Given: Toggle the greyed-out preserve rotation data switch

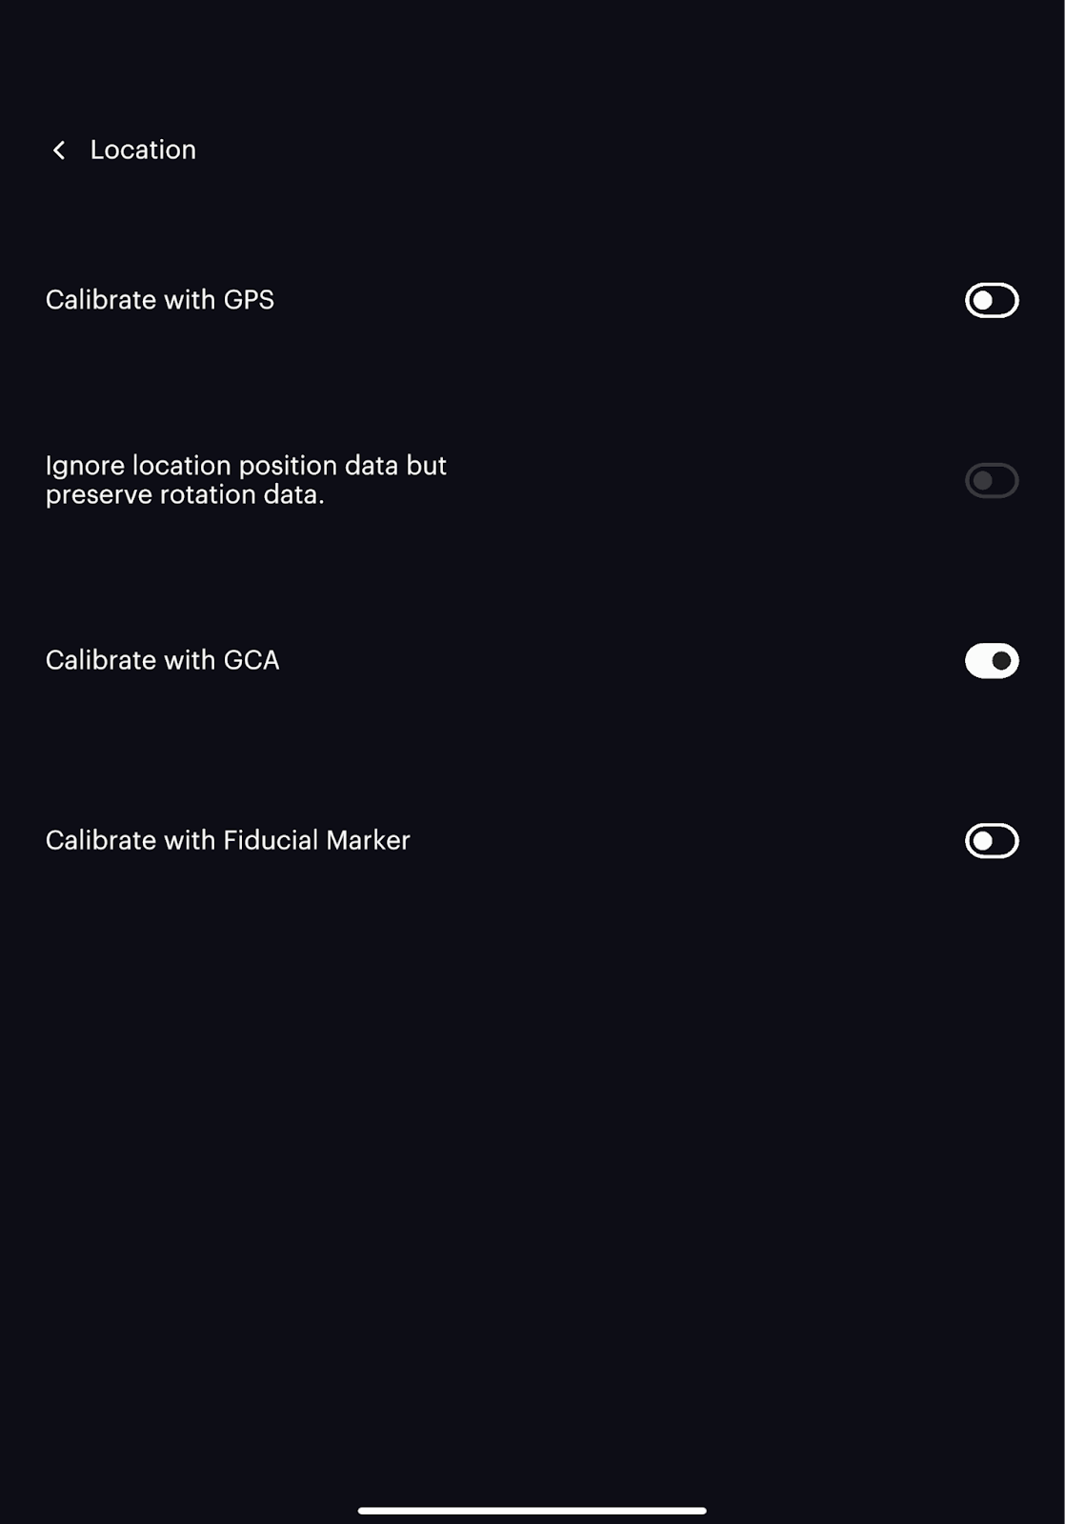Looking at the screenshot, I should tap(992, 481).
